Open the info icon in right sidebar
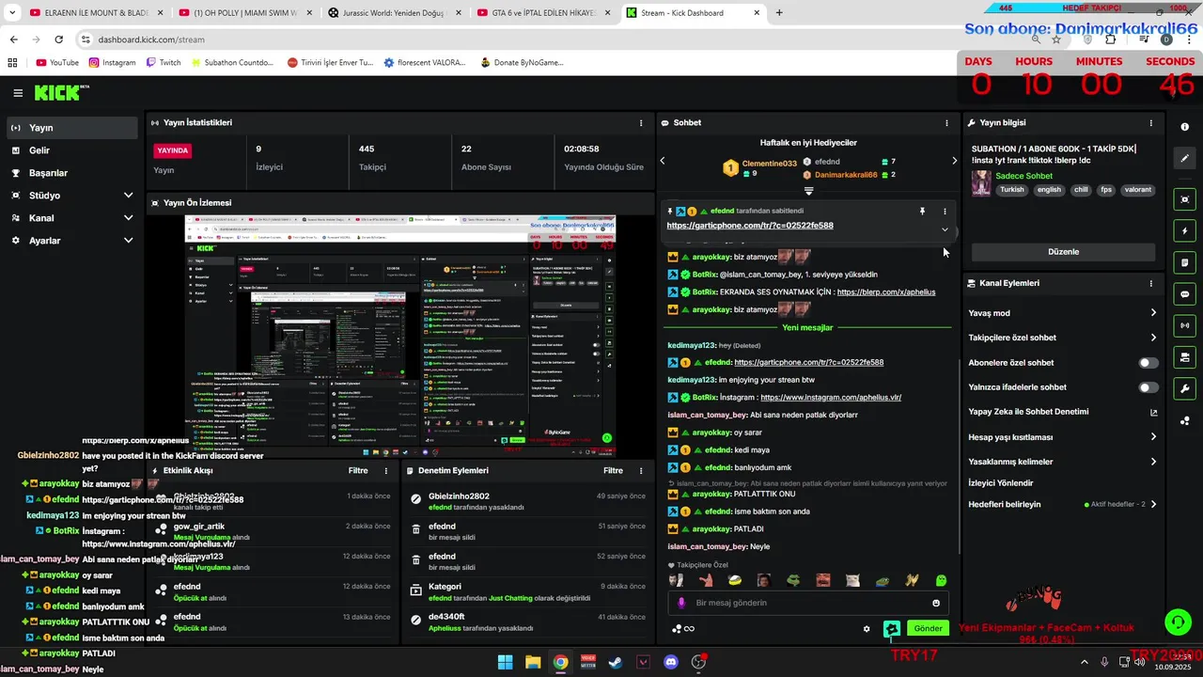The width and height of the screenshot is (1203, 677). [1185, 127]
